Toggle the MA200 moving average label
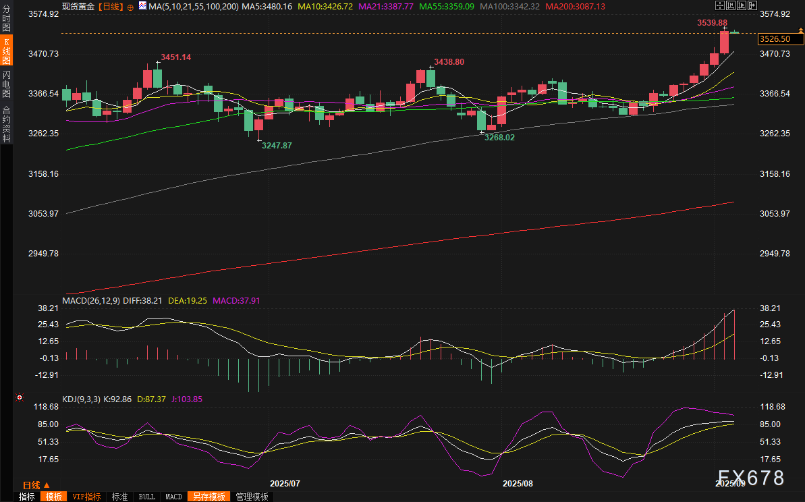Viewport: 805px width, 502px height. point(575,6)
